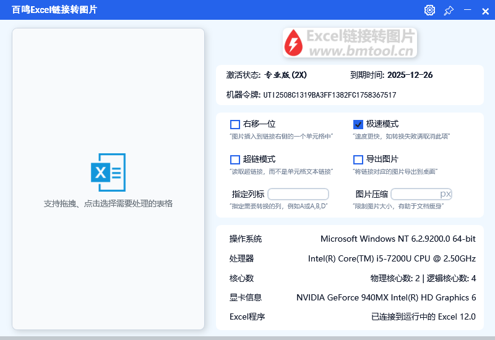Click the 显卡信息 NVIDIA GeForce info row
Image resolution: width=495 pixels, height=340 pixels.
coord(352,297)
